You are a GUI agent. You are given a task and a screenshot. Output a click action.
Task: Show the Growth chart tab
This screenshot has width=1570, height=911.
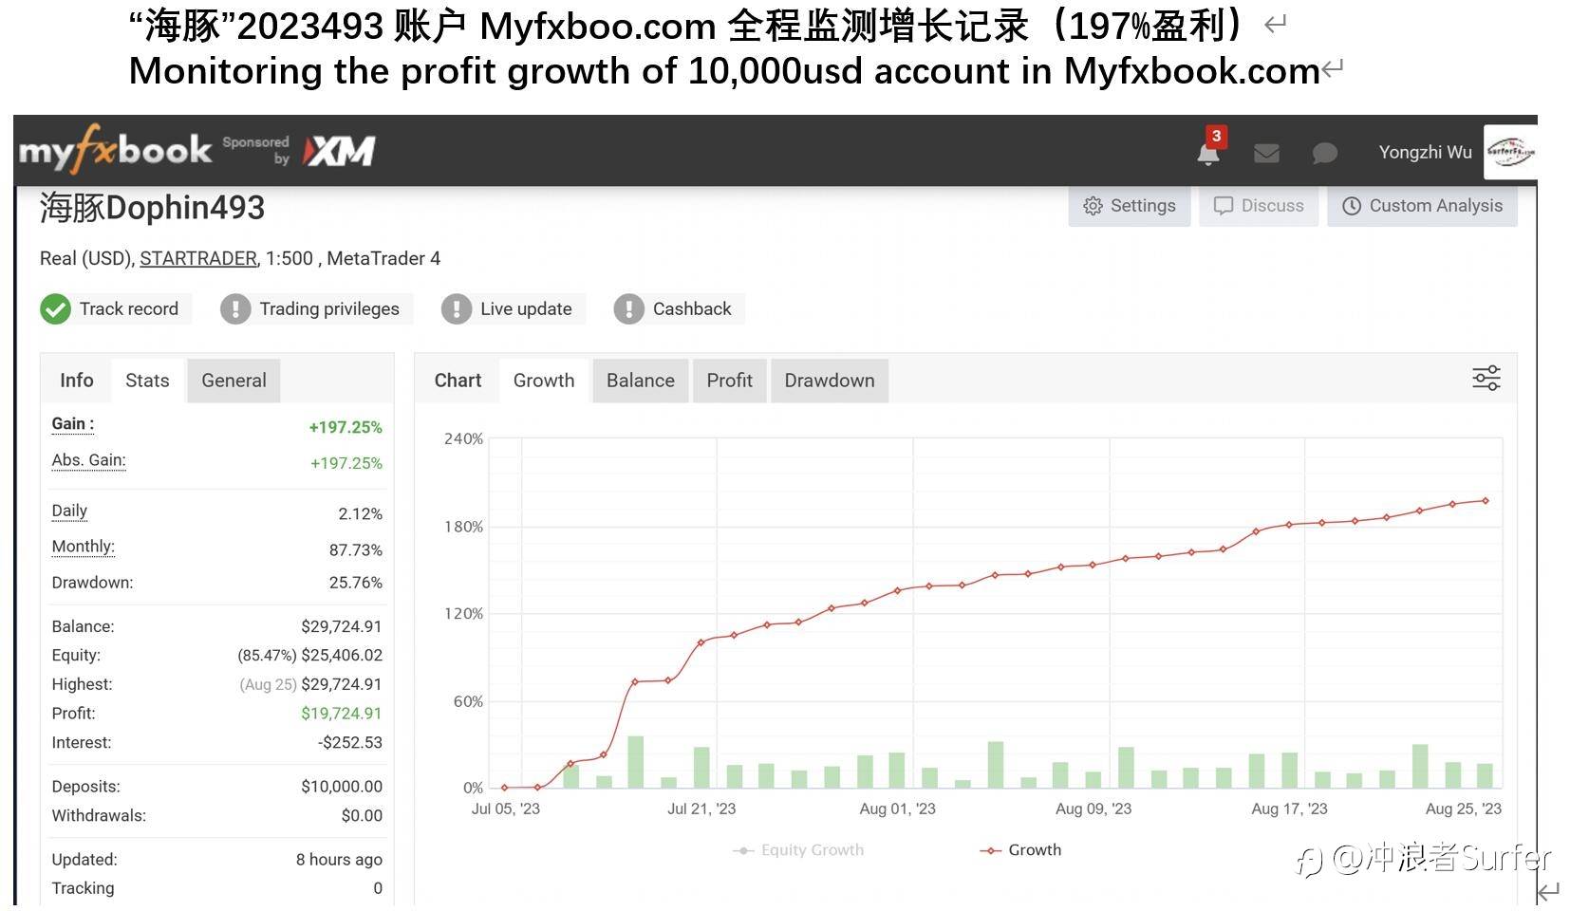click(x=544, y=381)
